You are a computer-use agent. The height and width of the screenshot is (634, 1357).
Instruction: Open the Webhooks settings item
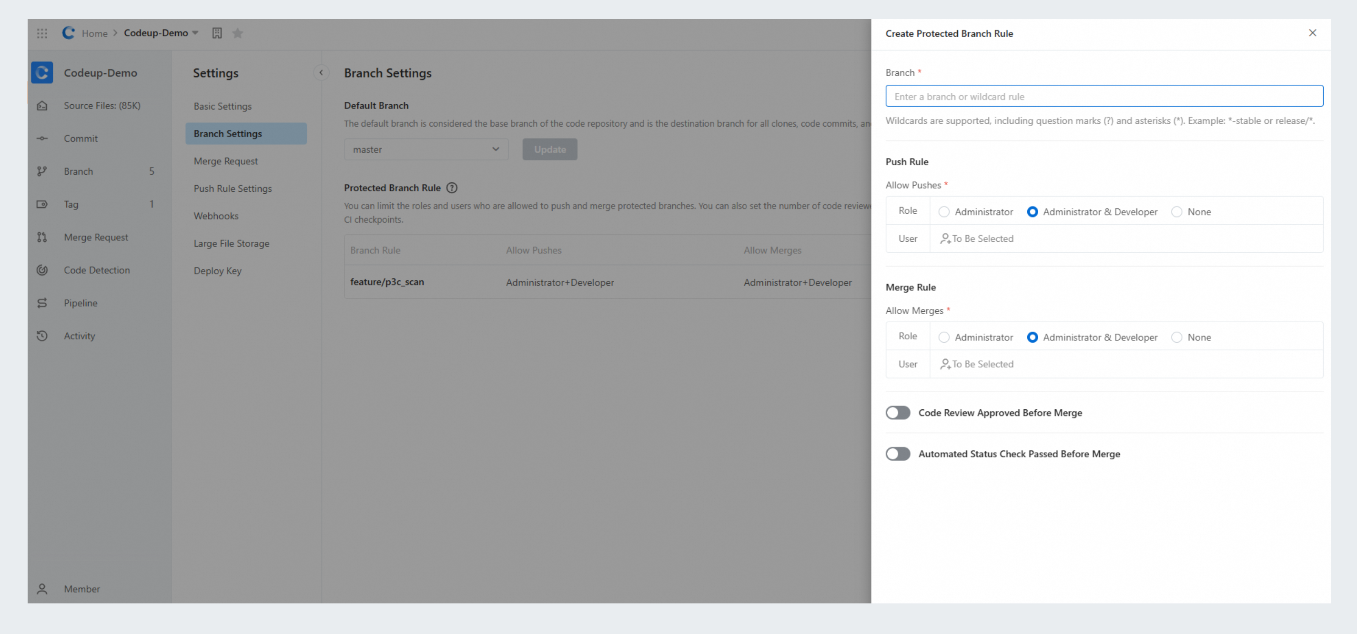(x=215, y=216)
